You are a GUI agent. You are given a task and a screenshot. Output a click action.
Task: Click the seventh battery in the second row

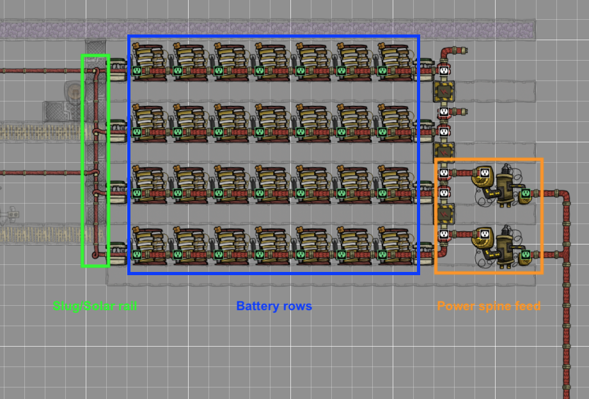(x=395, y=123)
